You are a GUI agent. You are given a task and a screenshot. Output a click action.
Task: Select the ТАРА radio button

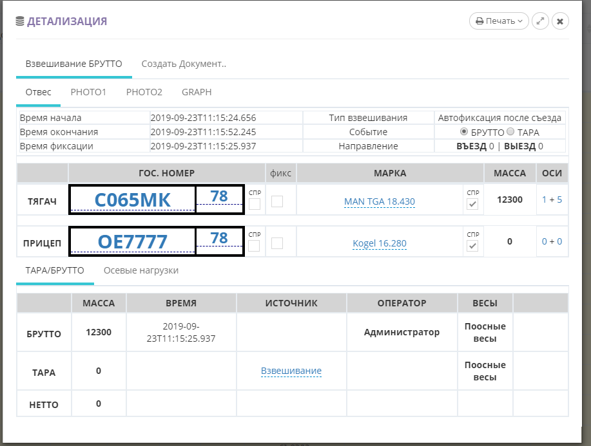coord(510,132)
